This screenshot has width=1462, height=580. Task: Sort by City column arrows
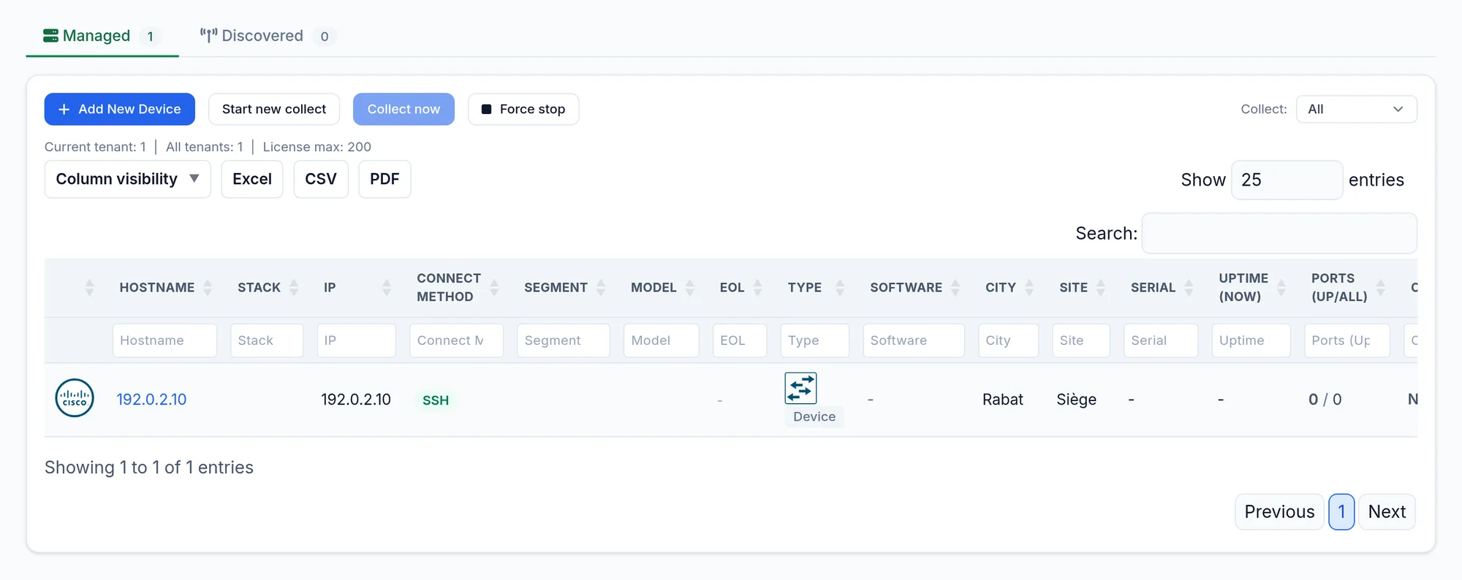click(1029, 288)
